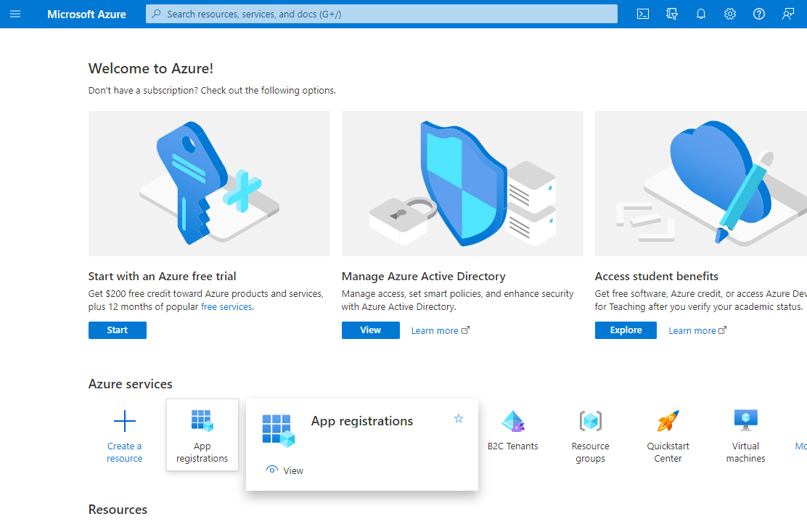Click the Feedback icon in header

point(788,14)
